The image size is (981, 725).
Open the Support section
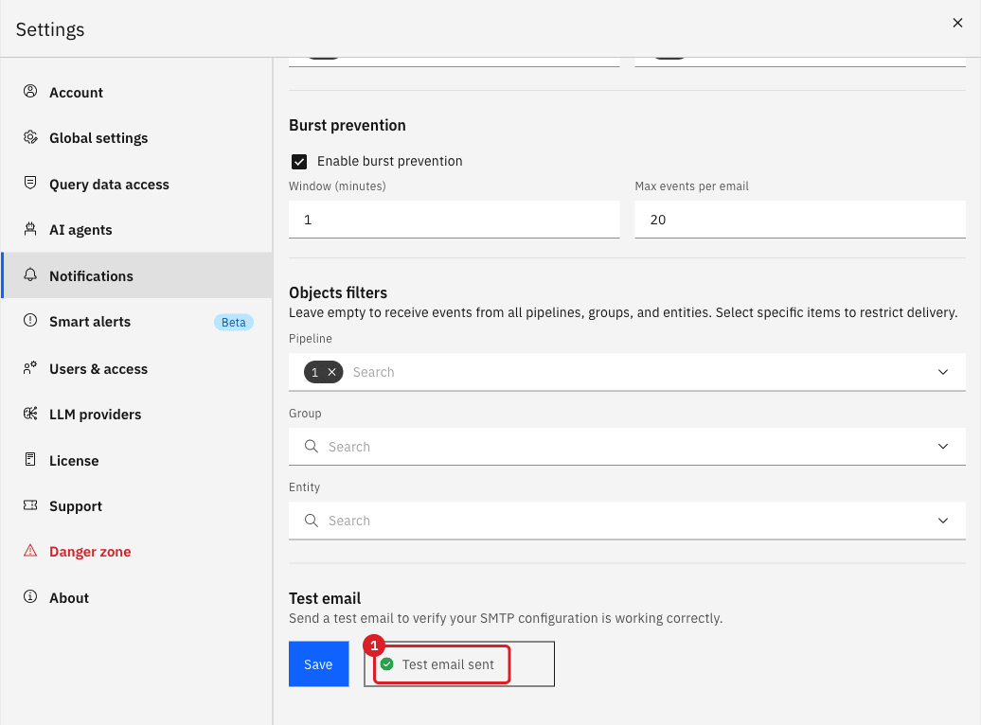[x=137, y=506]
